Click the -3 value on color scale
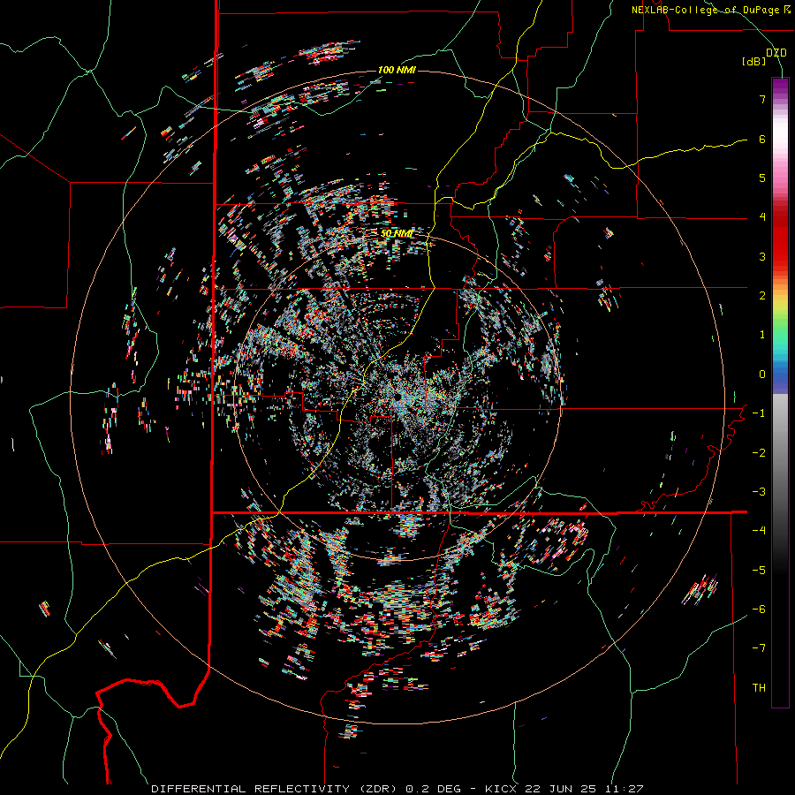The width and height of the screenshot is (795, 795). (x=759, y=492)
